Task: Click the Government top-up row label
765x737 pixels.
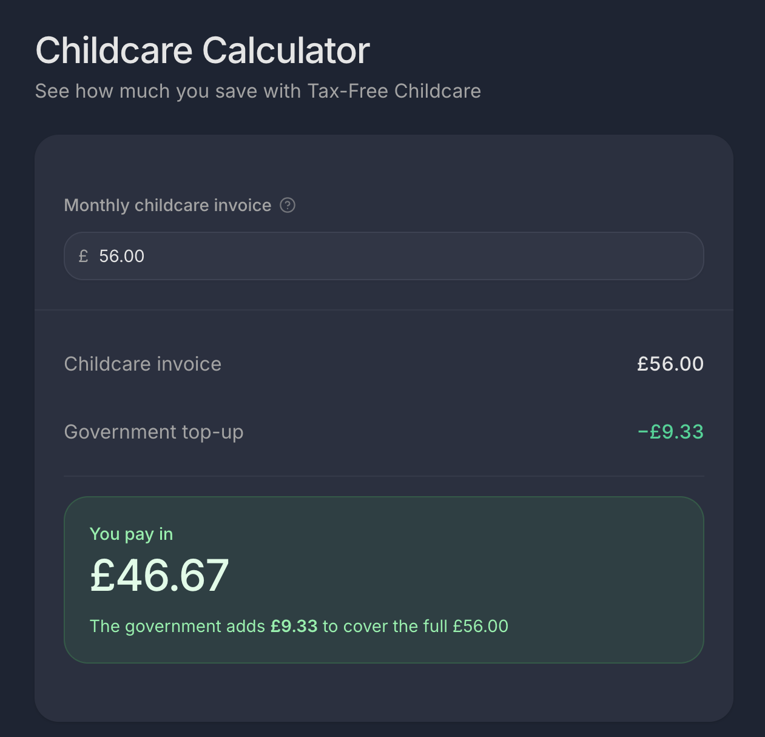Action: 153,432
